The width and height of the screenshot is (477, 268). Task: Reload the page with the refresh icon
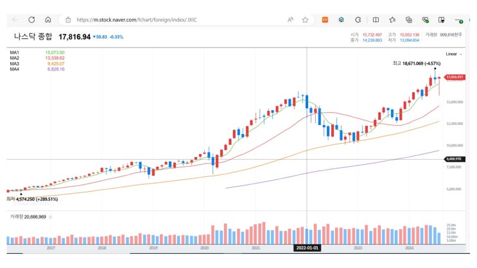coord(31,20)
